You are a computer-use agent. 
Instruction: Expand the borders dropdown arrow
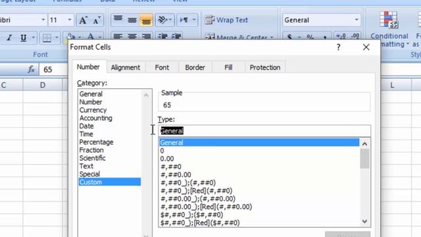[x=57, y=38]
